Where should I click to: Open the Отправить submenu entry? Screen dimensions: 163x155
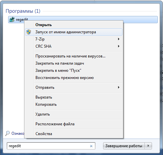pyautogui.click(x=74, y=87)
